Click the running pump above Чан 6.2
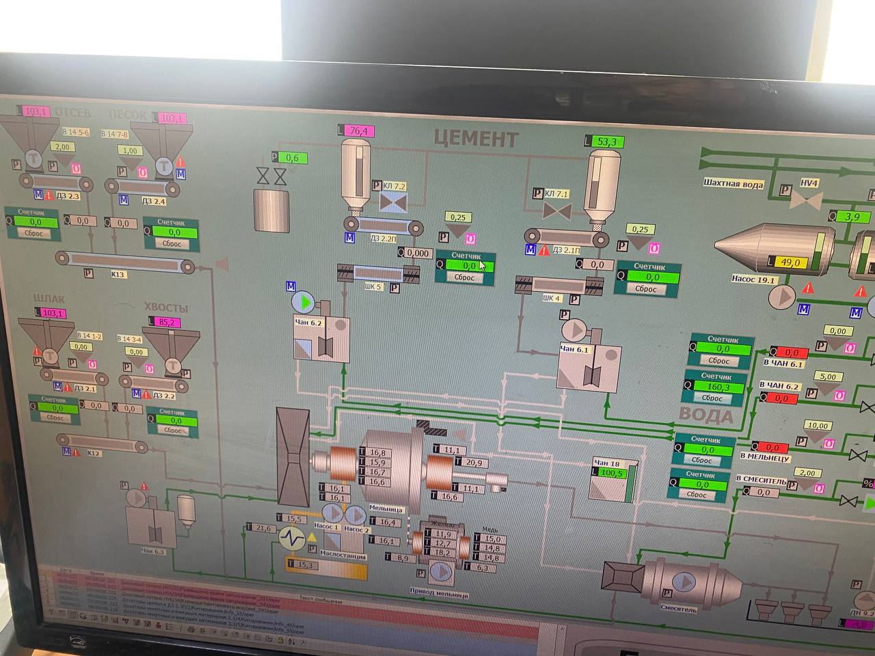 click(x=302, y=301)
